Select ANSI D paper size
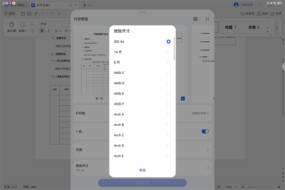 pyautogui.click(x=142, y=83)
